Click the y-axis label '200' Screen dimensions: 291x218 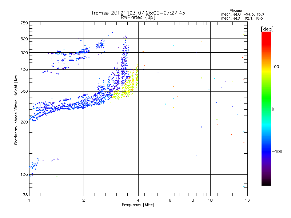pos(24,122)
